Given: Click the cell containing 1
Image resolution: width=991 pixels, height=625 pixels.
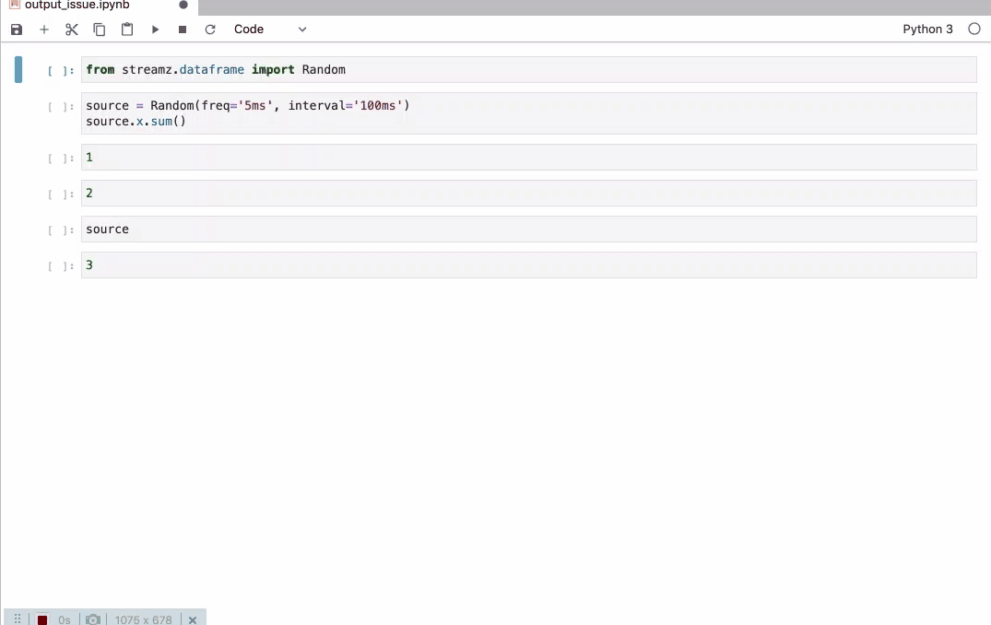Looking at the screenshot, I should click(x=528, y=158).
